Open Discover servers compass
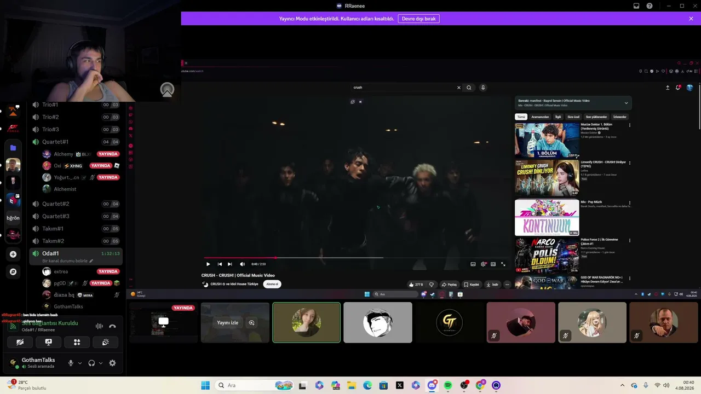Screen dimensions: 701x394 click(13, 271)
